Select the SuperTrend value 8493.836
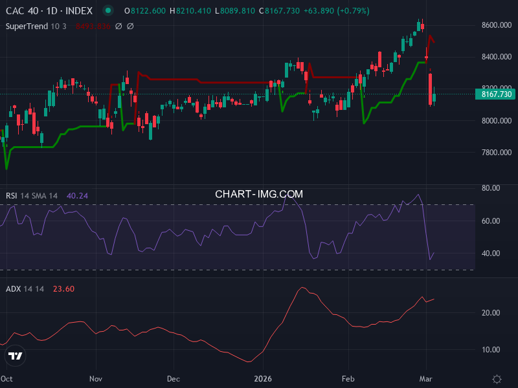Image resolution: width=518 pixels, height=388 pixels. (x=93, y=26)
